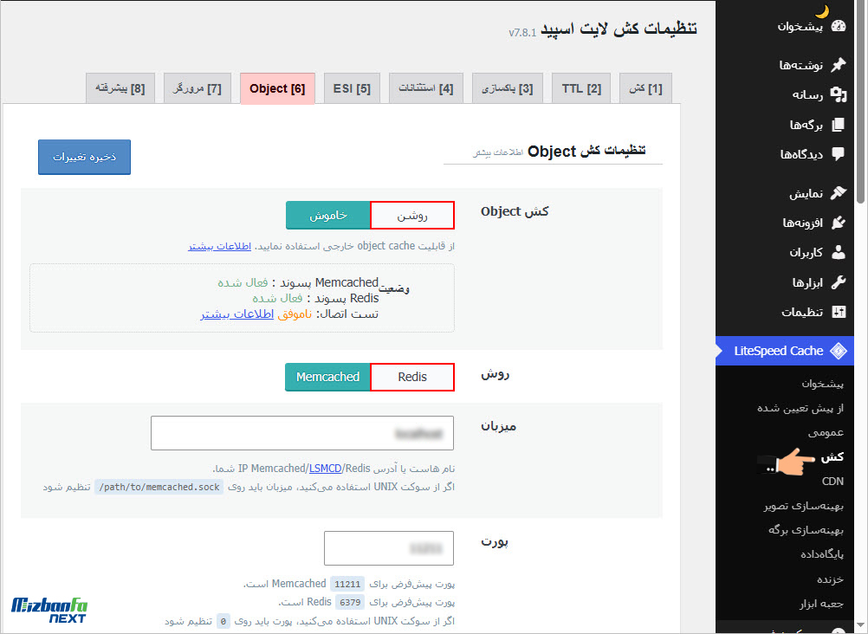The height and width of the screenshot is (634, 868).
Task: Open کش submenu item
Action: tap(832, 456)
